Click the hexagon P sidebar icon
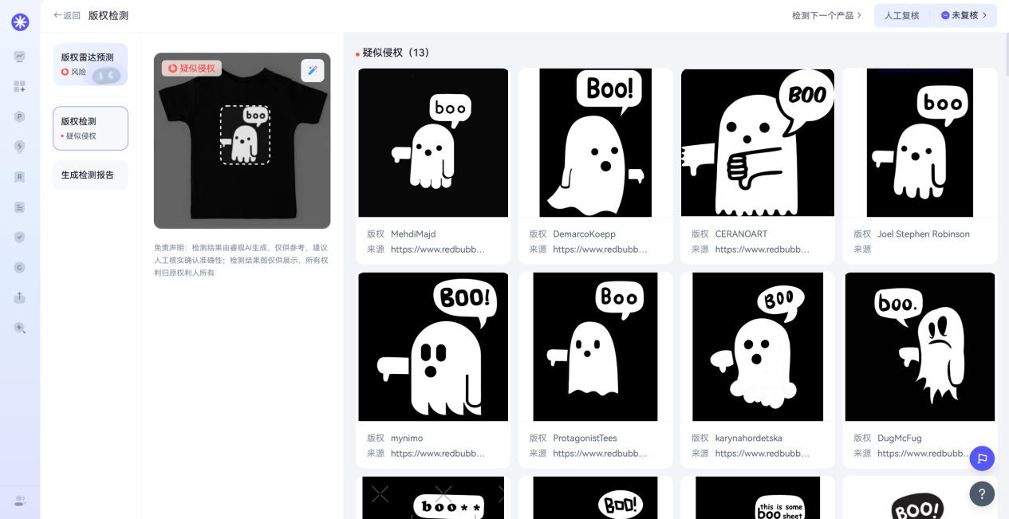 coord(20,116)
